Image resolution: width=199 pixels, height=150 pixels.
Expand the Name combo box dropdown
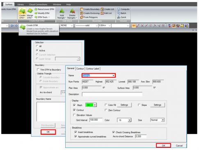113,75
